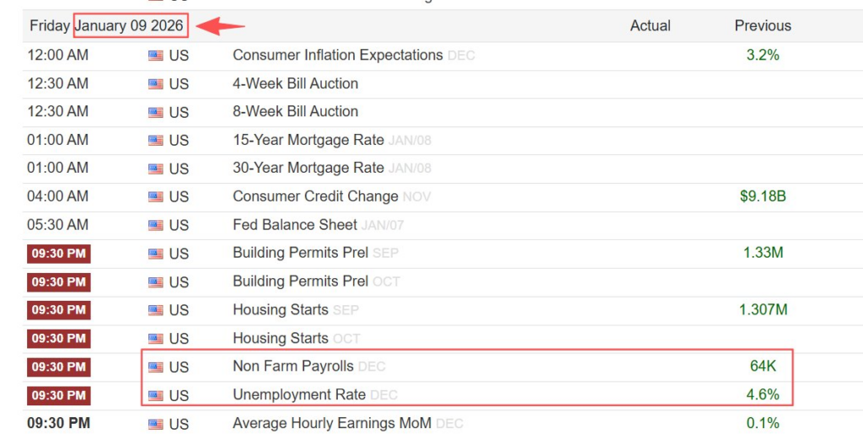This screenshot has width=863, height=434.
Task: Open Consumer Inflation Expectations details
Action: [x=337, y=55]
